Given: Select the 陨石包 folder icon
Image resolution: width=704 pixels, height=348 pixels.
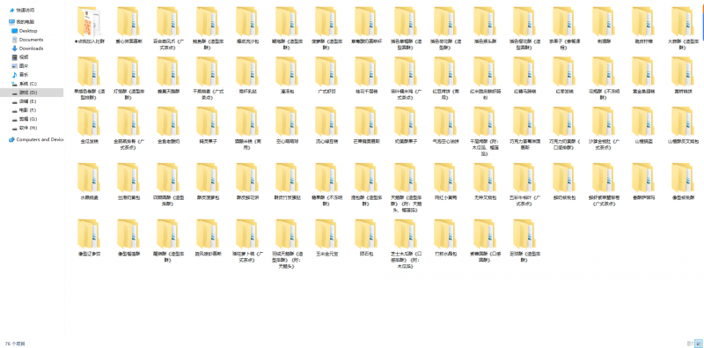Looking at the screenshot, I should 365,234.
